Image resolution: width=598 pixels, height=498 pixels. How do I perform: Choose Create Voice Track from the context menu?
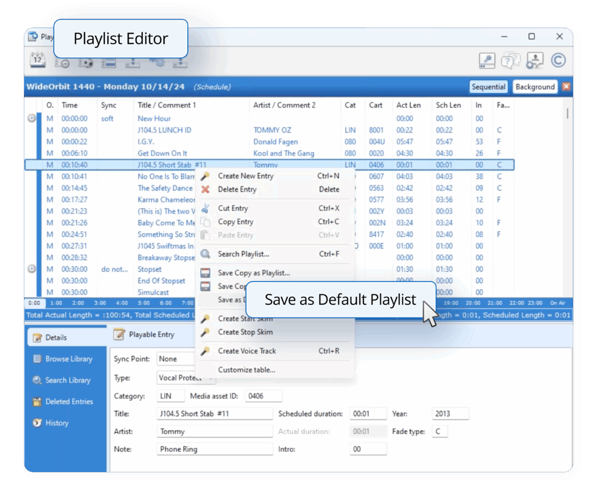tap(247, 351)
